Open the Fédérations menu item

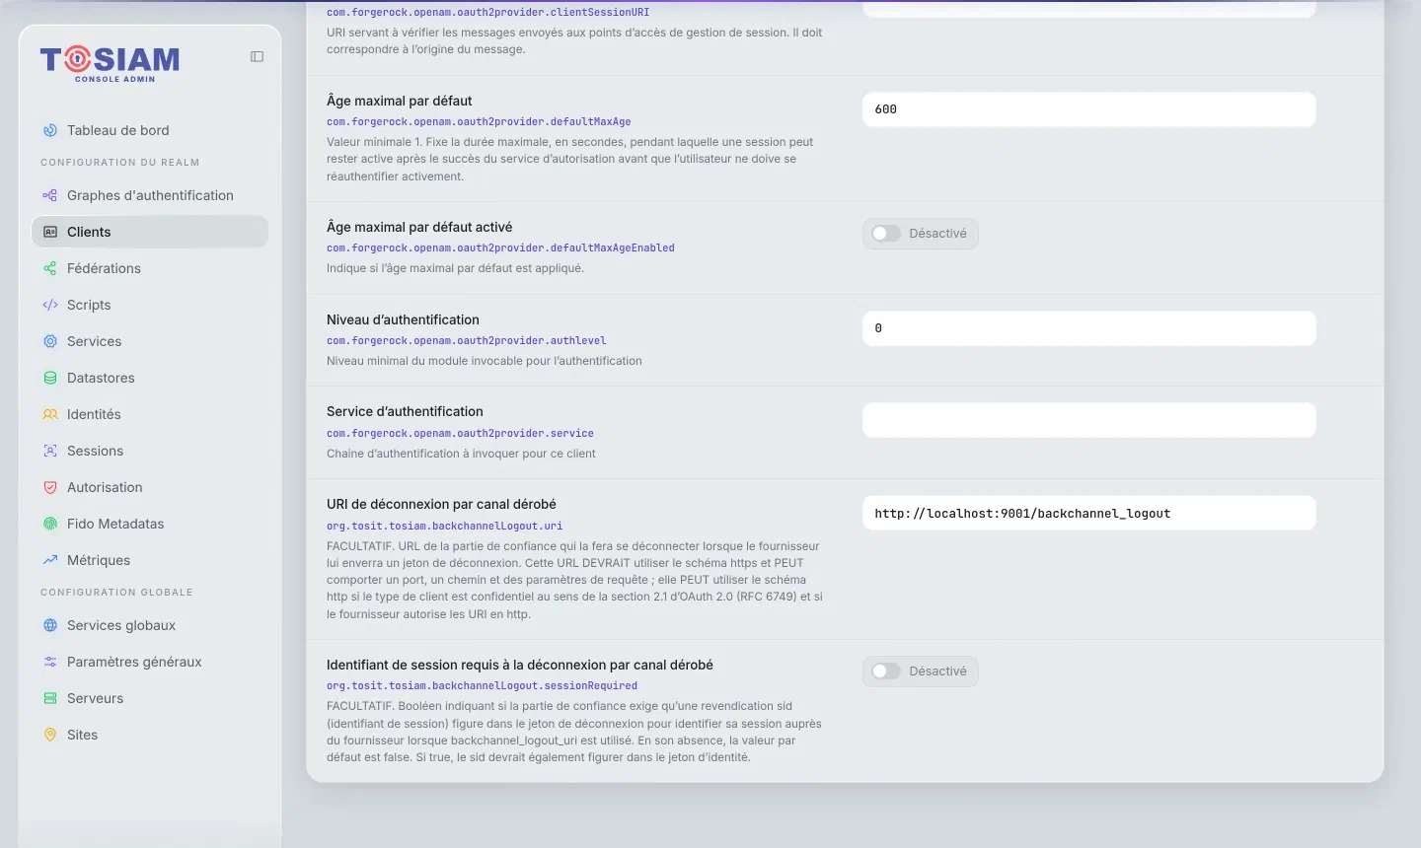click(x=150, y=268)
